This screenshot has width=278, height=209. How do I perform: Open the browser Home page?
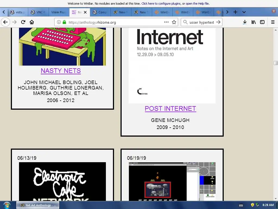pyautogui.click(x=32, y=22)
